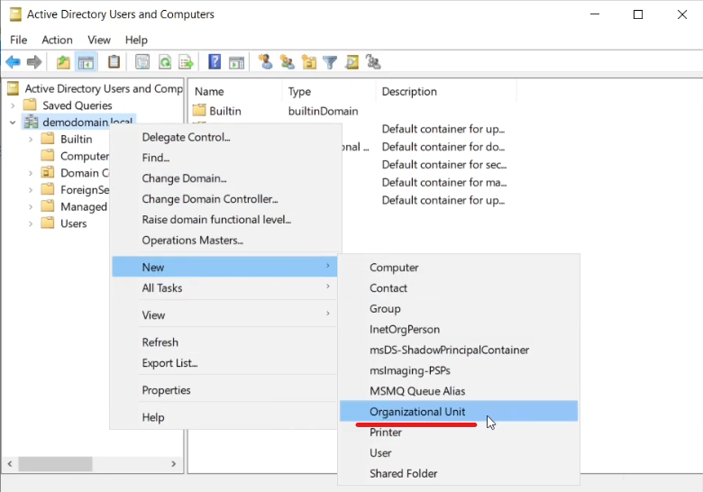Collapse the demodomain.local tree node

click(13, 123)
